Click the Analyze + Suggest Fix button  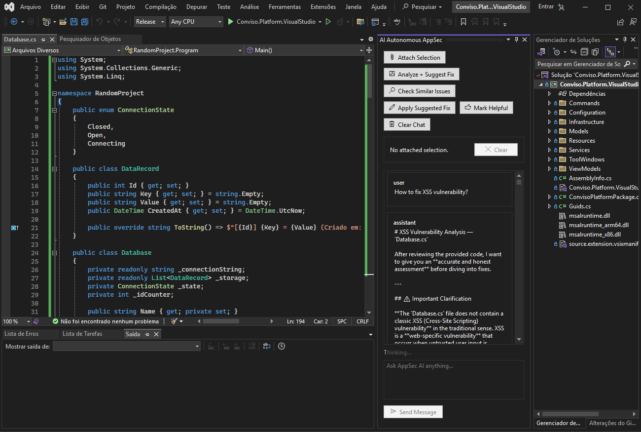pyautogui.click(x=422, y=74)
